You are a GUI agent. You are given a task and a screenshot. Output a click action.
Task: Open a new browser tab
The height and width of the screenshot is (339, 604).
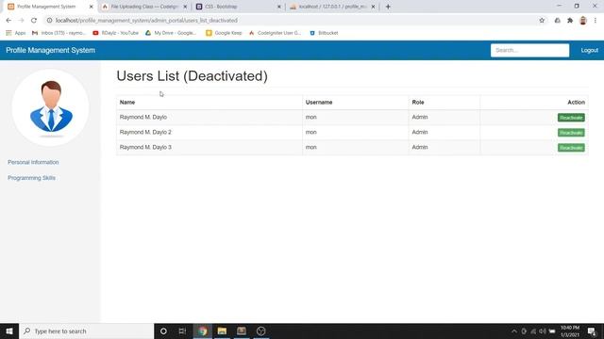[x=388, y=7]
